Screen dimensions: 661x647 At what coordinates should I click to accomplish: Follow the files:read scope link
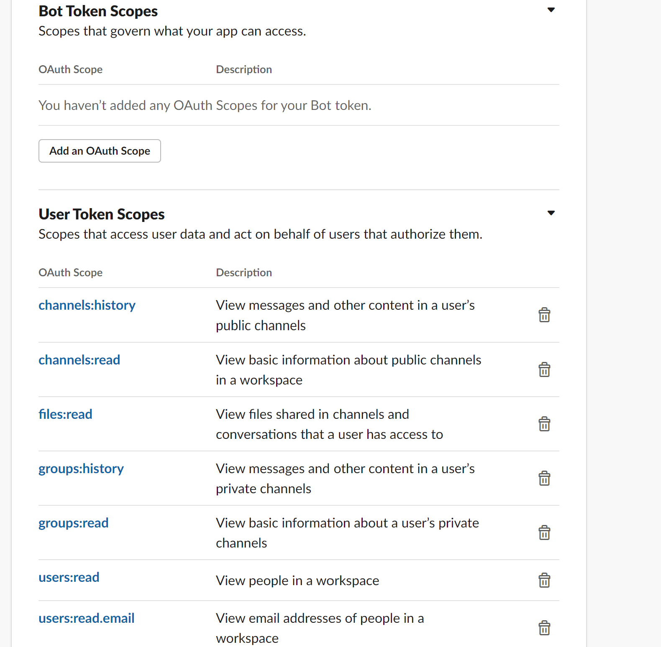[x=66, y=414]
